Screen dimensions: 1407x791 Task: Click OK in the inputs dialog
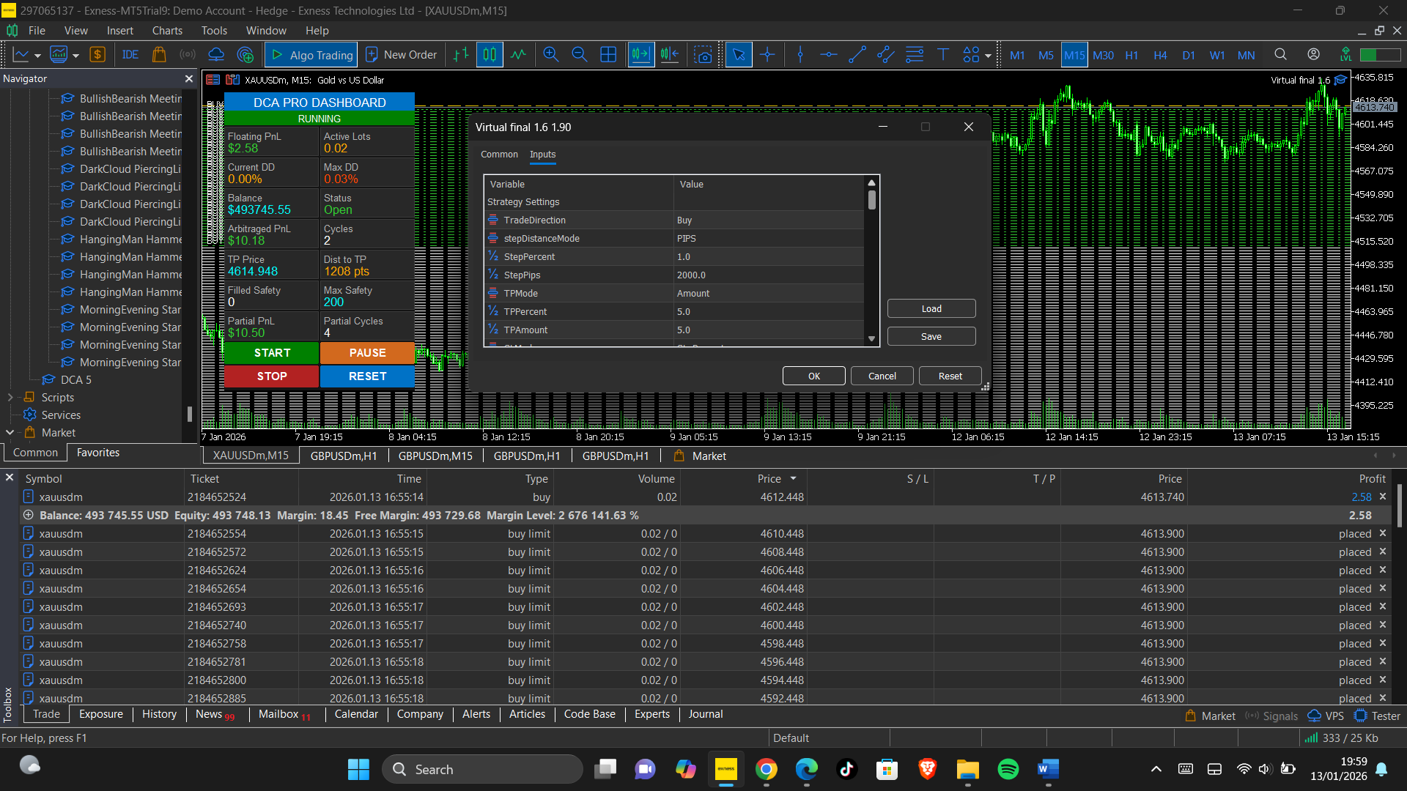point(813,376)
